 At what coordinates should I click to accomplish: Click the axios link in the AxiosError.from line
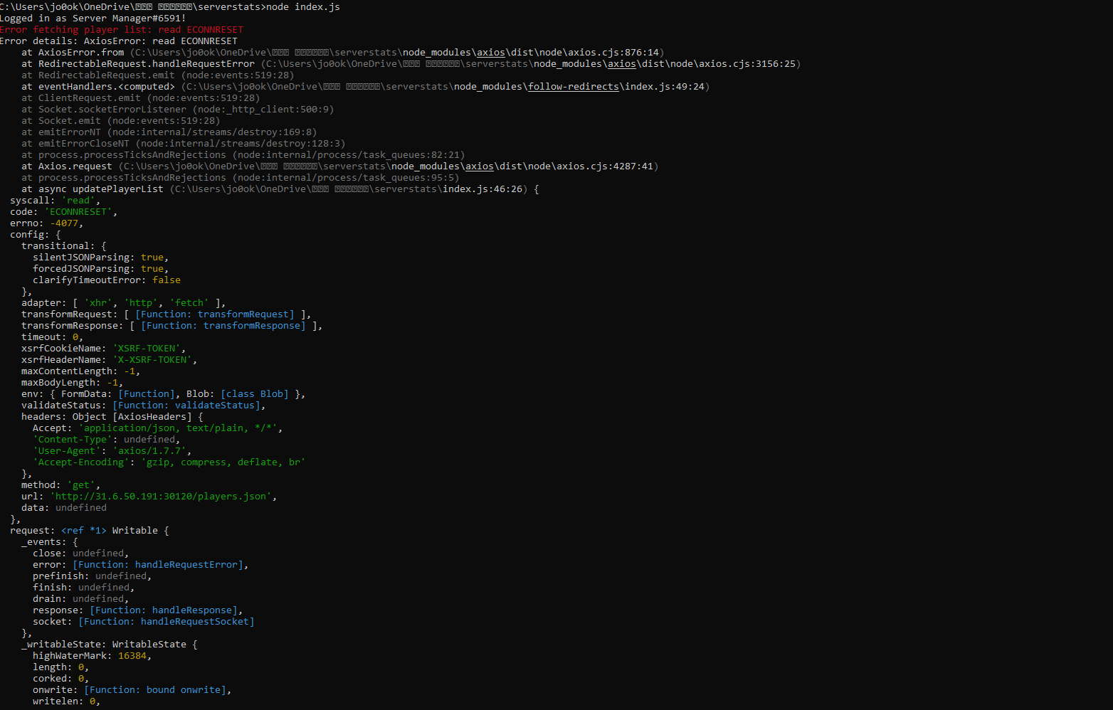point(490,53)
